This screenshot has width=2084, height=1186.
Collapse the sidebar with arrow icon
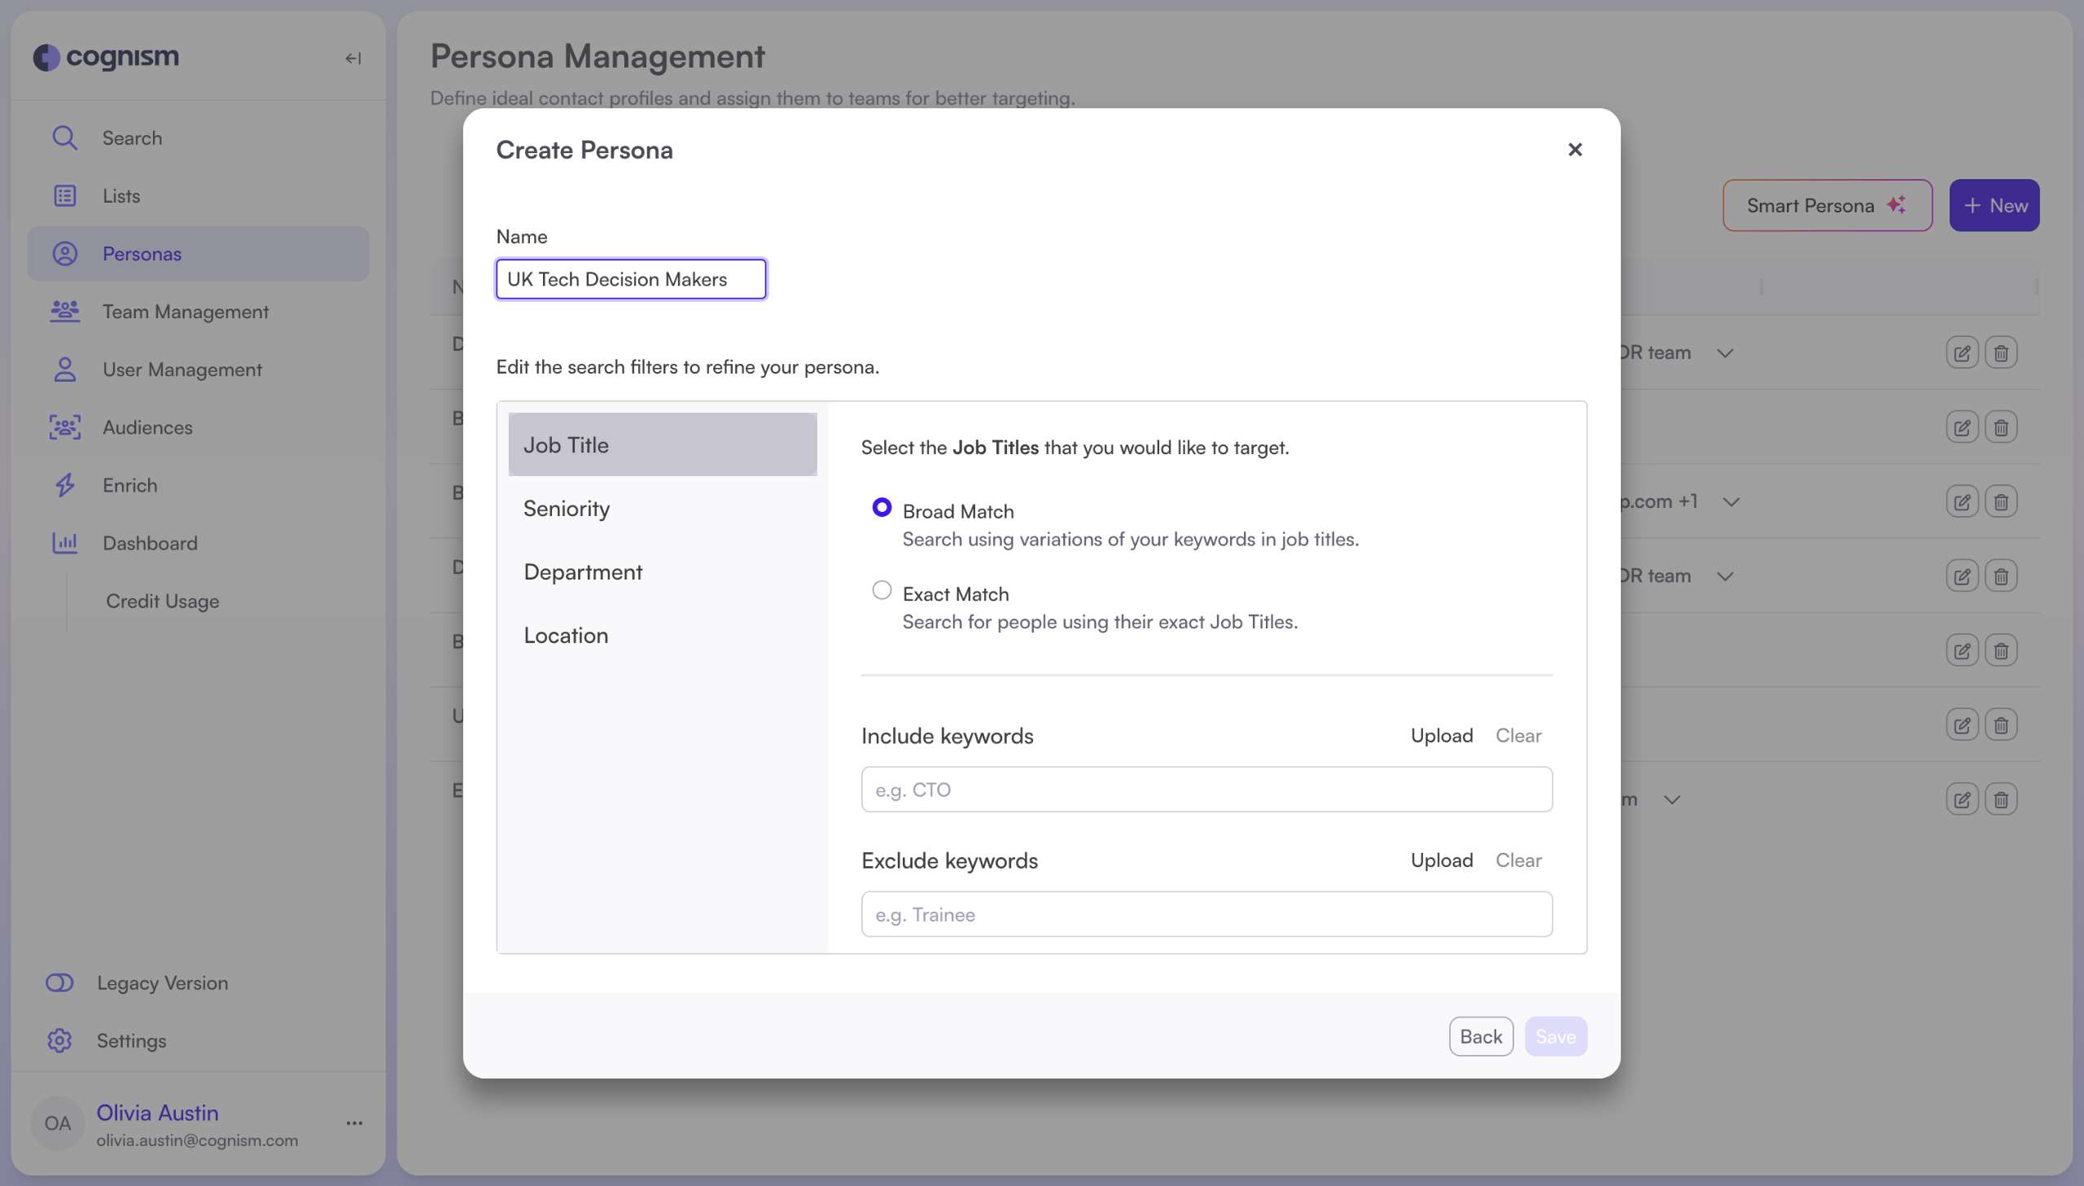pos(352,58)
